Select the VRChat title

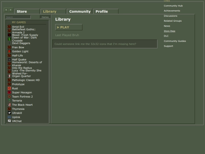(x=17, y=121)
